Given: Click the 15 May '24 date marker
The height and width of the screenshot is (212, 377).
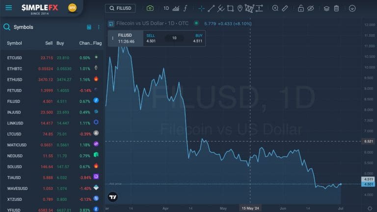Looking at the screenshot, I should 250,208.
